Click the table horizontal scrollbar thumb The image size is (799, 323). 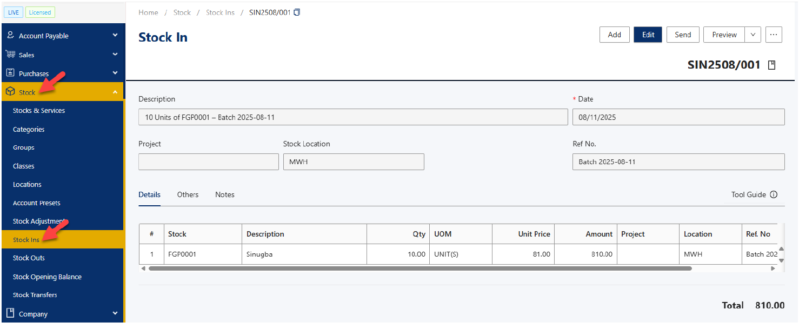(420, 268)
